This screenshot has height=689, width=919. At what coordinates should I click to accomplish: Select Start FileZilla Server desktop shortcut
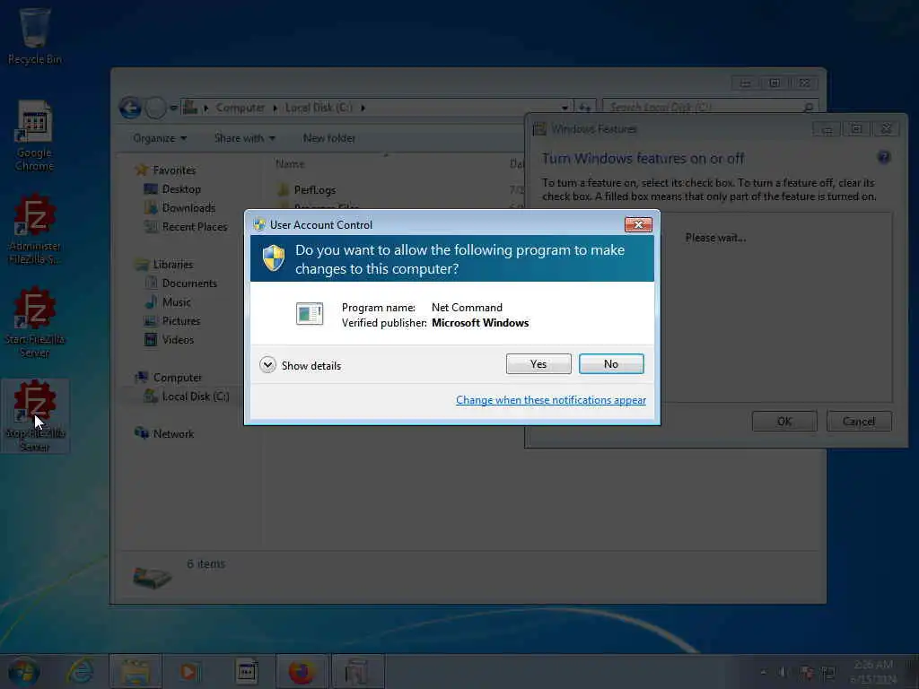(x=35, y=322)
